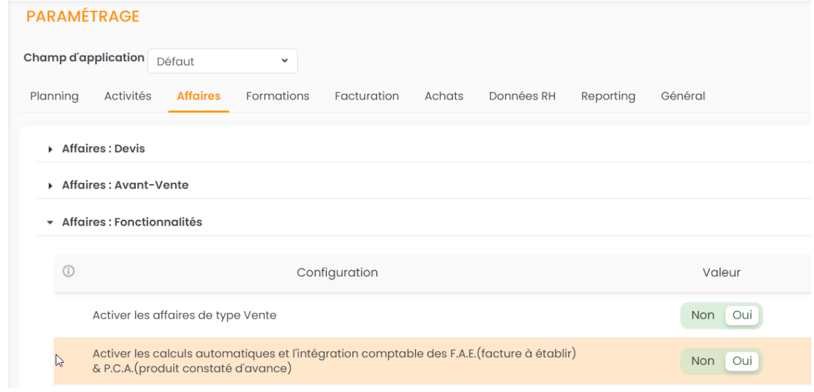Viewport: 814px width, 392px height.
Task: Click the Configuration column header
Action: click(x=337, y=272)
